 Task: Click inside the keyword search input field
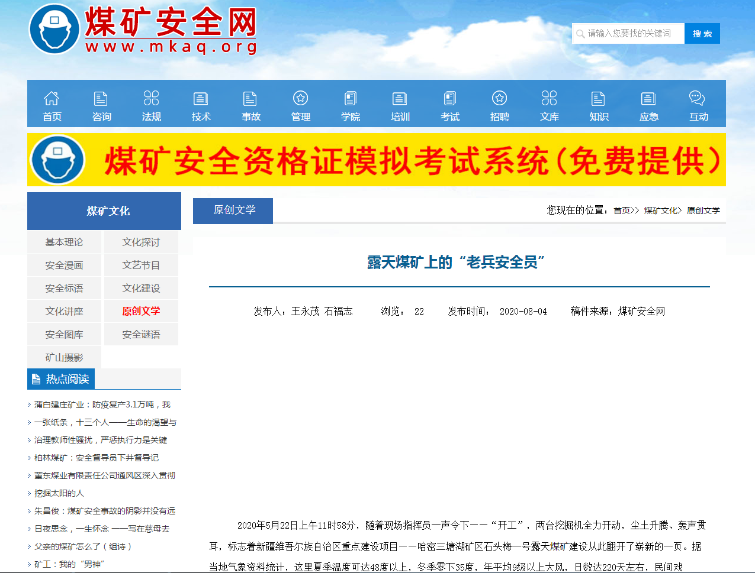pyautogui.click(x=628, y=34)
